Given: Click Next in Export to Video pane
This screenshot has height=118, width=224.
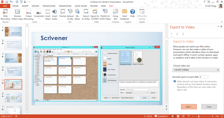Looking at the screenshot, I should (x=189, y=107).
